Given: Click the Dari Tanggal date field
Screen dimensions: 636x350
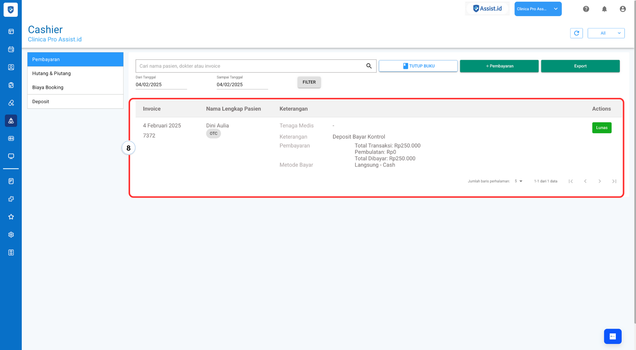Looking at the screenshot, I should [x=161, y=85].
